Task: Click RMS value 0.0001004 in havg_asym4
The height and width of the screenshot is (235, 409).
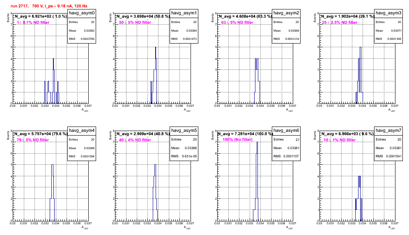Action: (x=88, y=157)
